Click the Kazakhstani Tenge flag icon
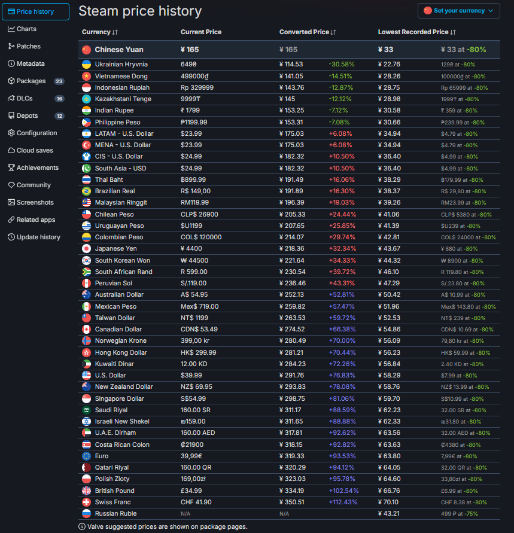514x533 pixels. pos(86,99)
